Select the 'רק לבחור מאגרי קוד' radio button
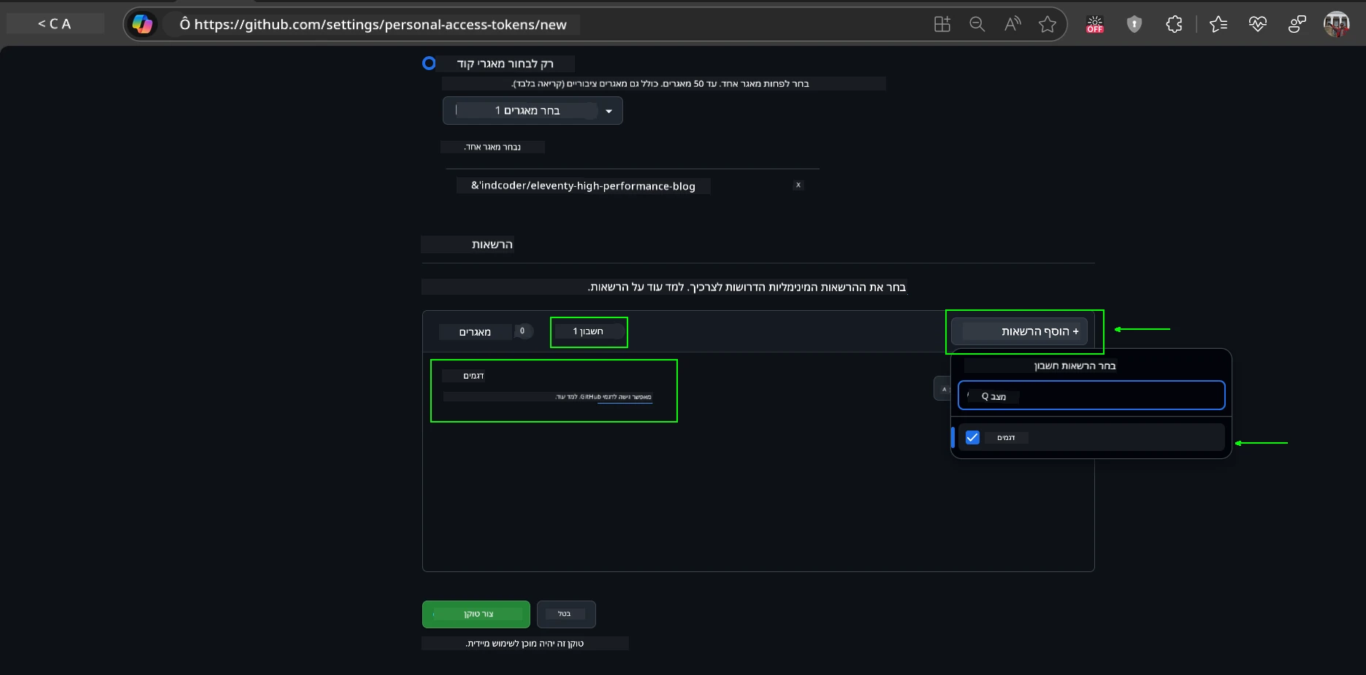The width and height of the screenshot is (1366, 675). coord(429,63)
